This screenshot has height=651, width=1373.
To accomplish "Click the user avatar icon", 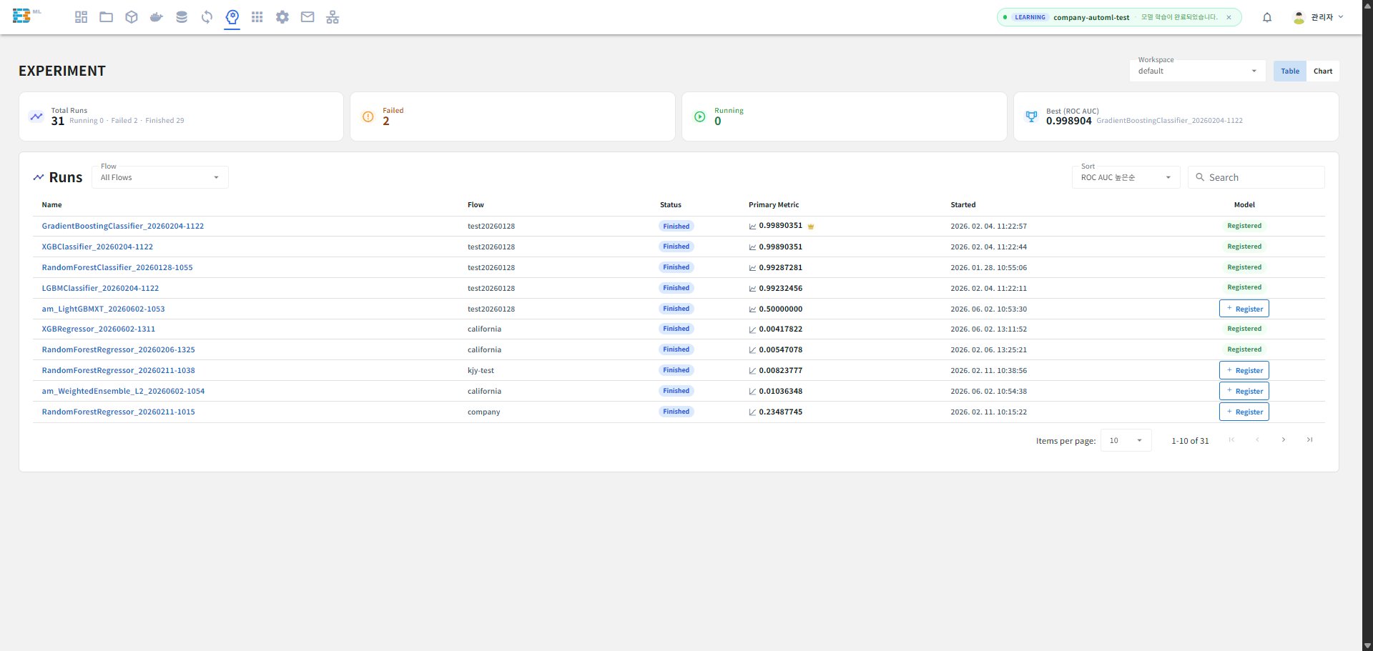I will pyautogui.click(x=1299, y=17).
